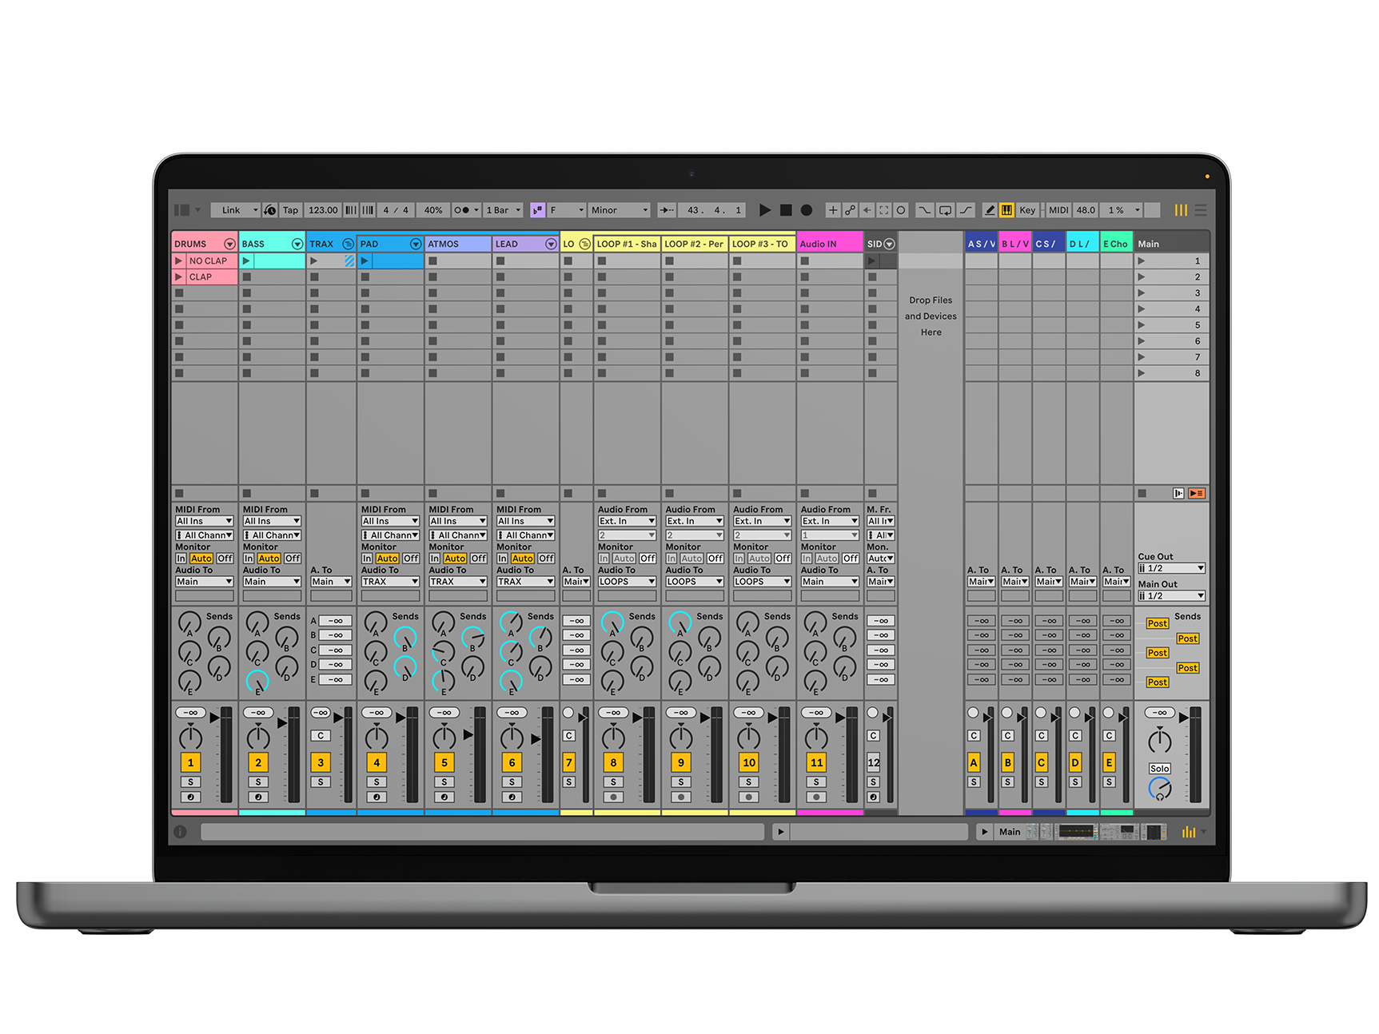1379x1034 pixels.
Task: Click Re-enable Automation back arrow icon
Action: (x=867, y=210)
